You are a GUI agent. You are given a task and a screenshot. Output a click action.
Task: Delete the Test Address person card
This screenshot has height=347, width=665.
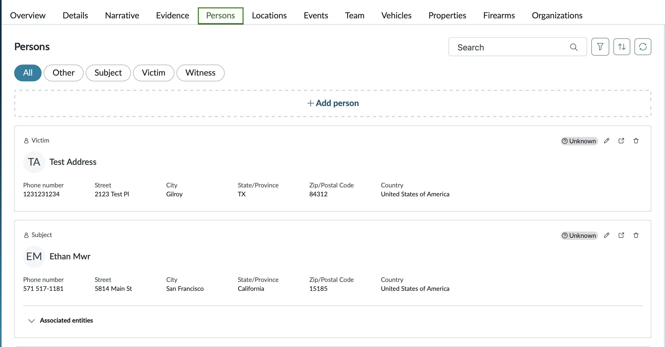636,141
